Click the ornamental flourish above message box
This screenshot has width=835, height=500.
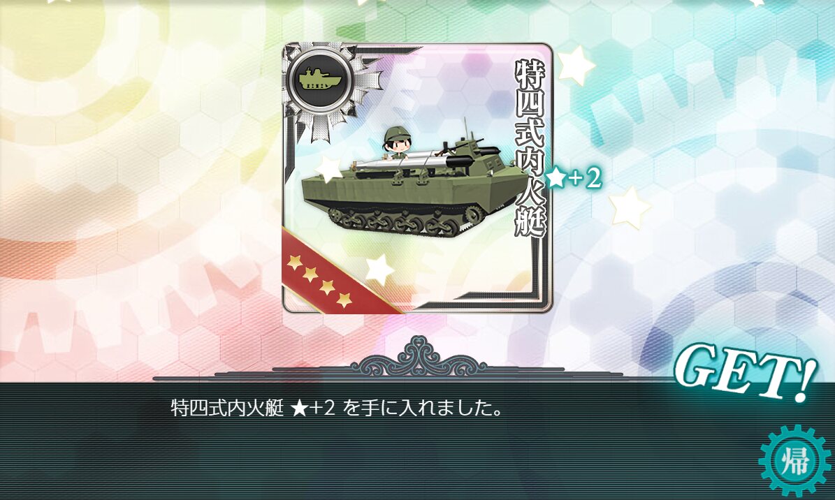click(x=419, y=356)
